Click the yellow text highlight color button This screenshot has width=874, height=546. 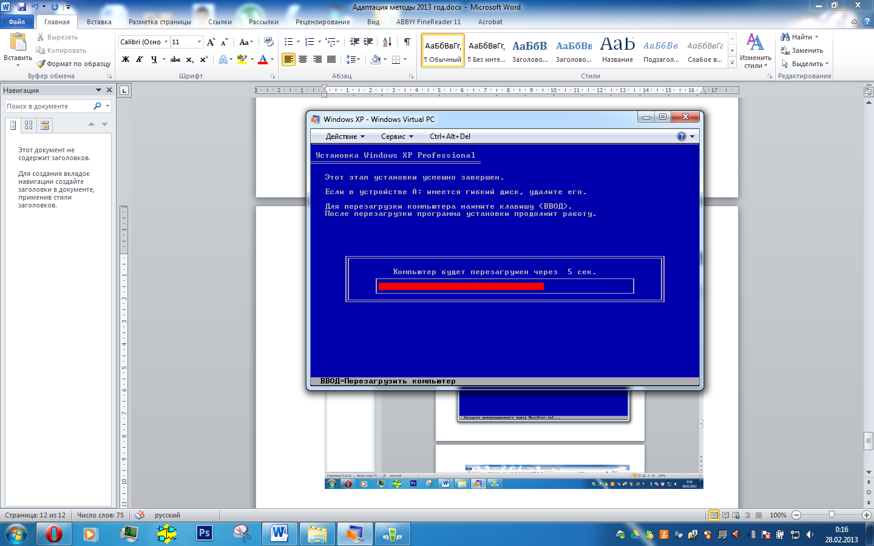[x=242, y=59]
